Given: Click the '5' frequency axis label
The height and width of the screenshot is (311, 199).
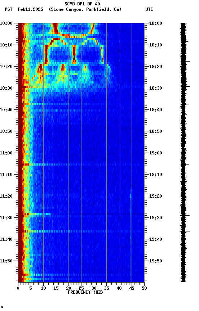Looking at the screenshot, I should point(31,288).
